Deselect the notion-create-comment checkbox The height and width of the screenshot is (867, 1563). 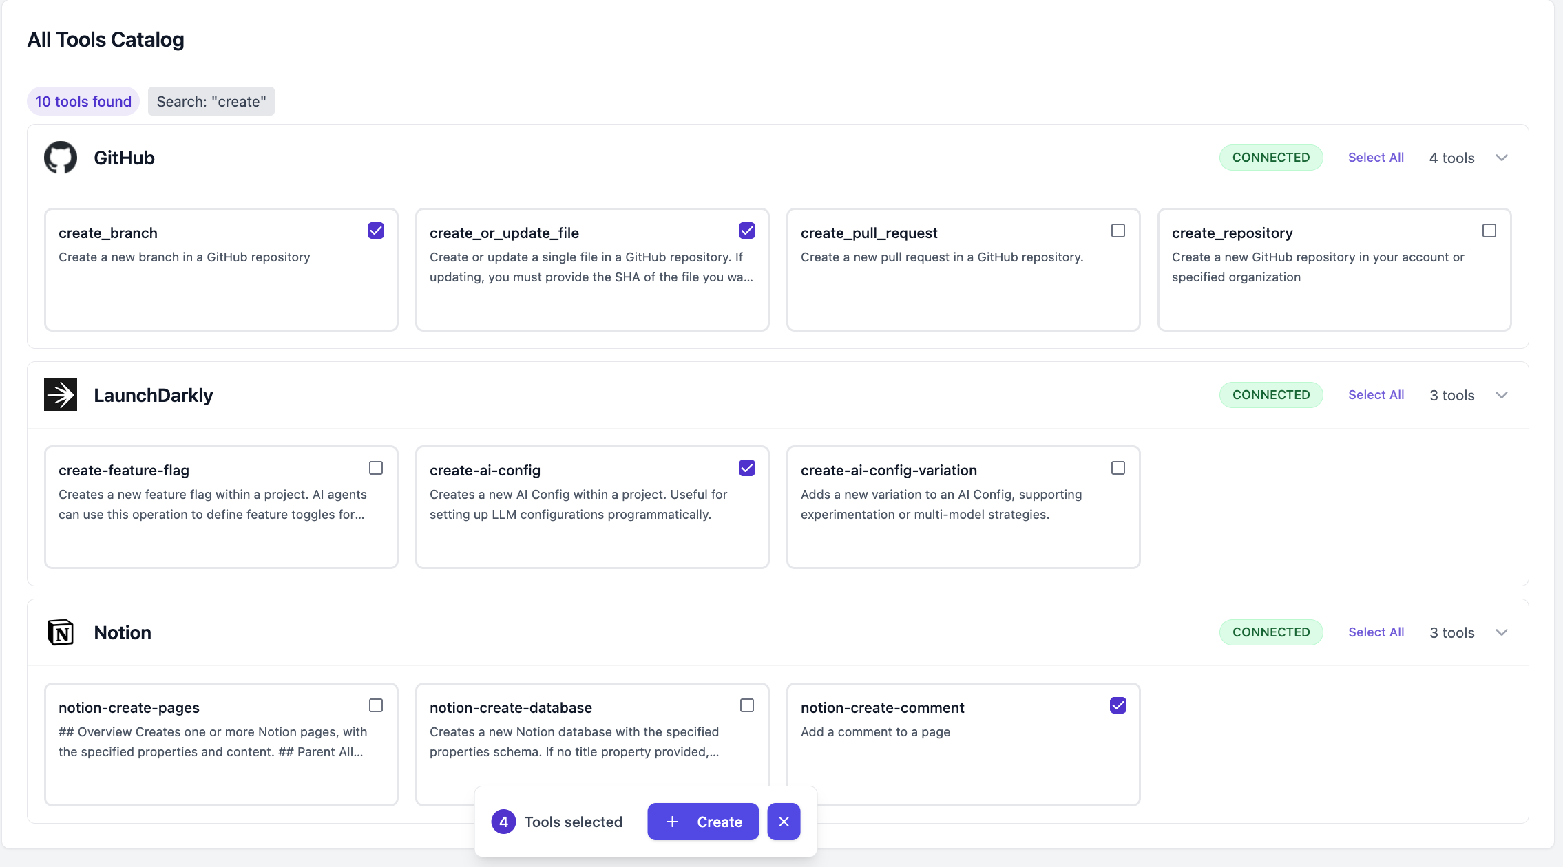1118,705
